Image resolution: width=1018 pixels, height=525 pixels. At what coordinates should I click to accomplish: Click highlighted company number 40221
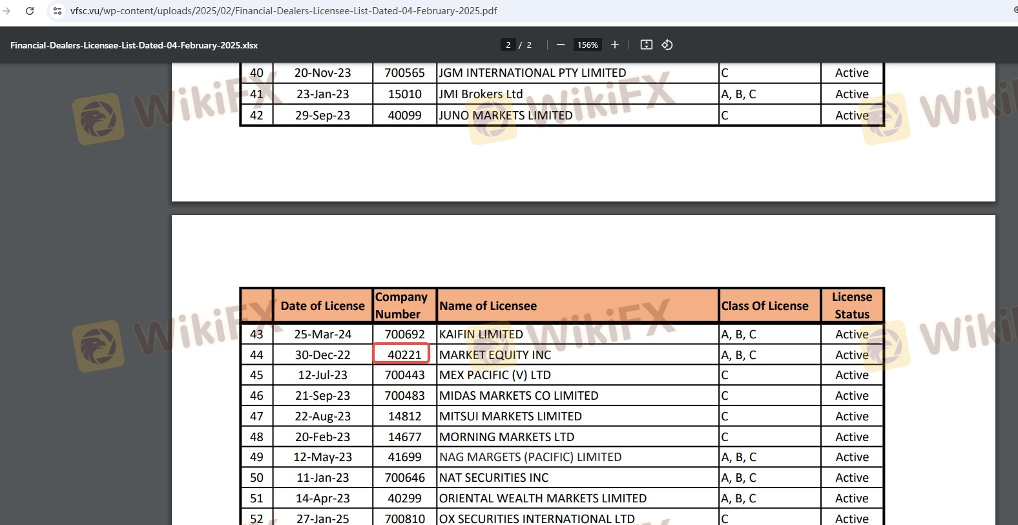(404, 355)
